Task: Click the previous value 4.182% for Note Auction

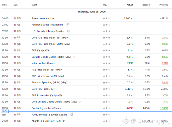Action: [x=164, y=18]
